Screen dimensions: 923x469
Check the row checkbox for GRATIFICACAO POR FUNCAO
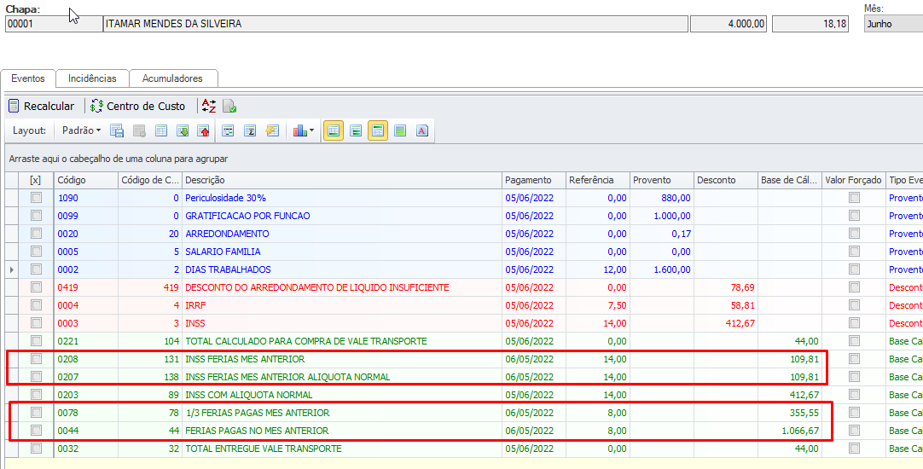[37, 216]
